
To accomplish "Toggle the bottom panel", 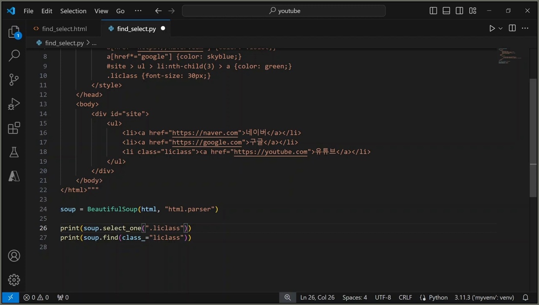I will pyautogui.click(x=446, y=11).
